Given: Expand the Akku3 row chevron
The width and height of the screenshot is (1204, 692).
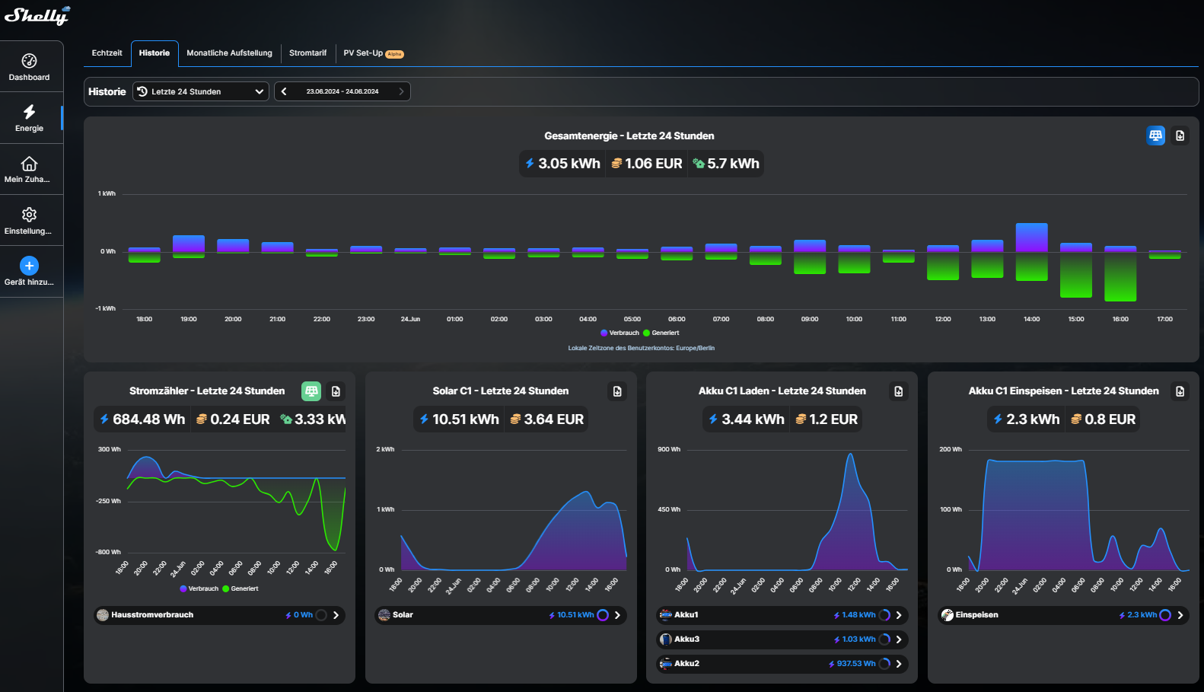Looking at the screenshot, I should pyautogui.click(x=899, y=639).
